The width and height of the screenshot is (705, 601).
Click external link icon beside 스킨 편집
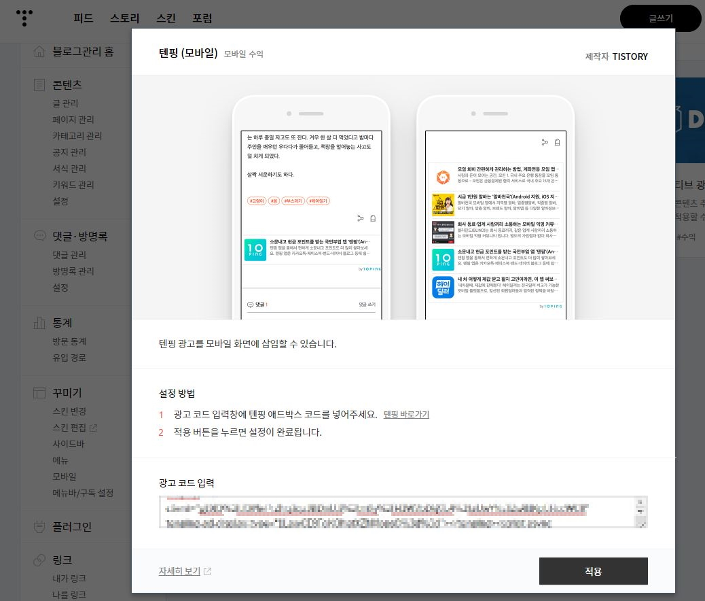[x=93, y=428]
